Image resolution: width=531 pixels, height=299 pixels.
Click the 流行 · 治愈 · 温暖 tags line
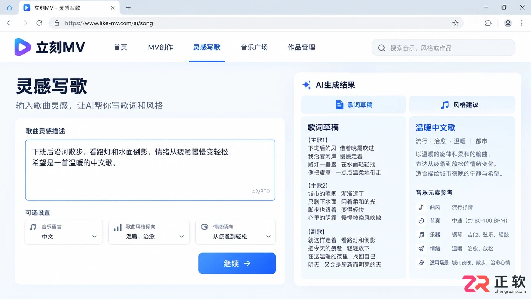click(x=440, y=141)
